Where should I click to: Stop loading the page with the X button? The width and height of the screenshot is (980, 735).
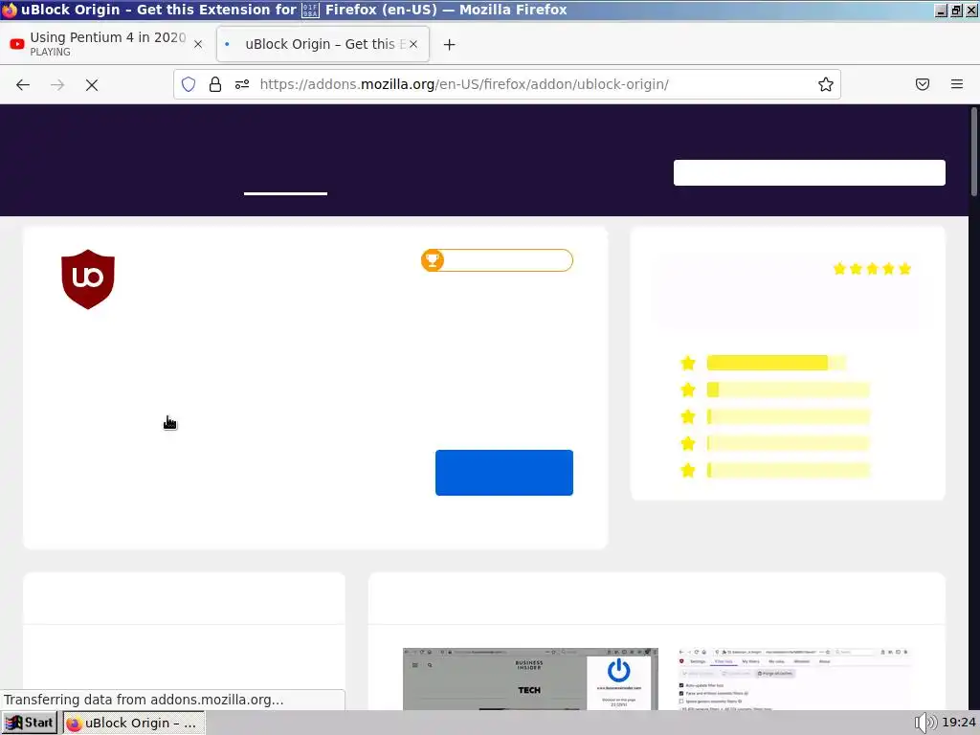pyautogui.click(x=92, y=85)
